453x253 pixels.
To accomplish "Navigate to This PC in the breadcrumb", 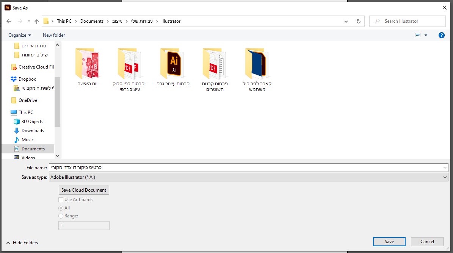I will [x=64, y=21].
